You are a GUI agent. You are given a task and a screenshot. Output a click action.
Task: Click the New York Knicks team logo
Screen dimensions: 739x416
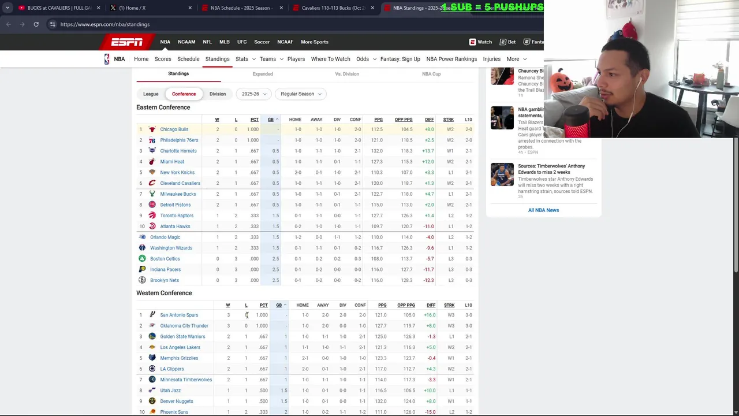coord(152,172)
